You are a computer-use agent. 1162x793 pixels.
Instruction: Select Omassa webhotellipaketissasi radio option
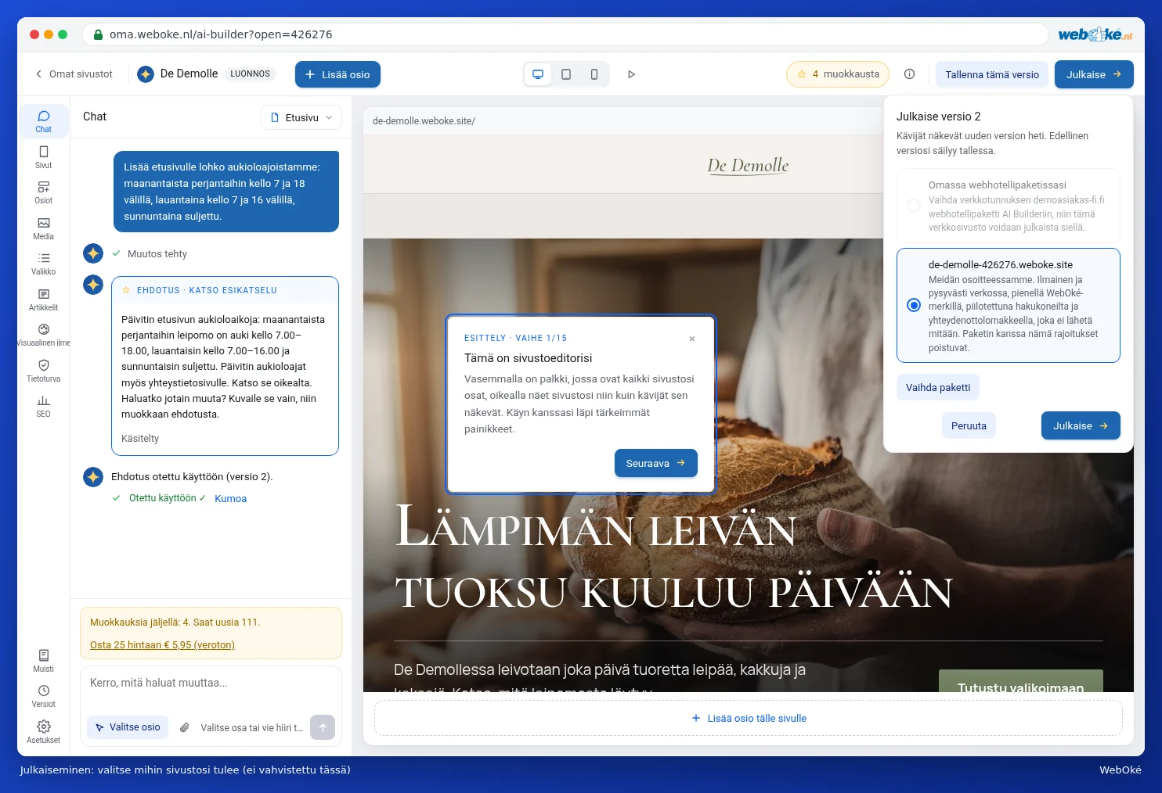coord(914,206)
